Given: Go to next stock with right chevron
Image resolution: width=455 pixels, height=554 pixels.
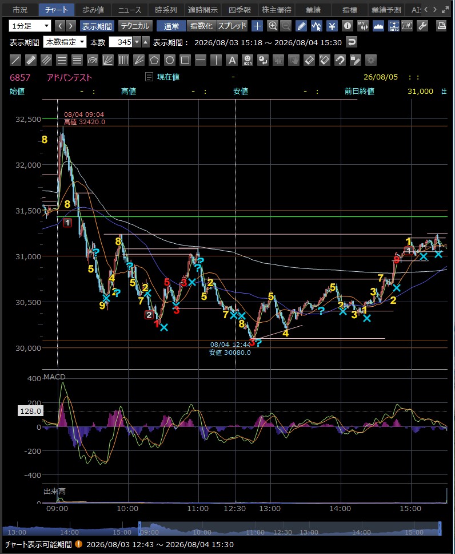Looking at the screenshot, I should (71, 26).
